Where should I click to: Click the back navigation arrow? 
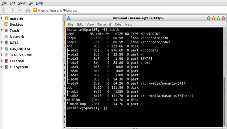point(4,11)
